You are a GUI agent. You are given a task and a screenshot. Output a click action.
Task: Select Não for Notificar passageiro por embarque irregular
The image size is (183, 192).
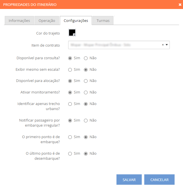click(x=86, y=120)
